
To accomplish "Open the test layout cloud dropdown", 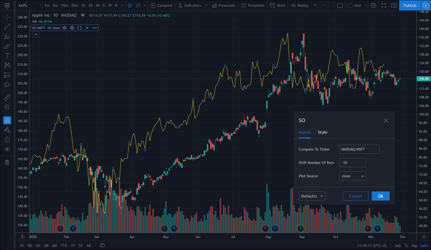I will coord(357,5).
